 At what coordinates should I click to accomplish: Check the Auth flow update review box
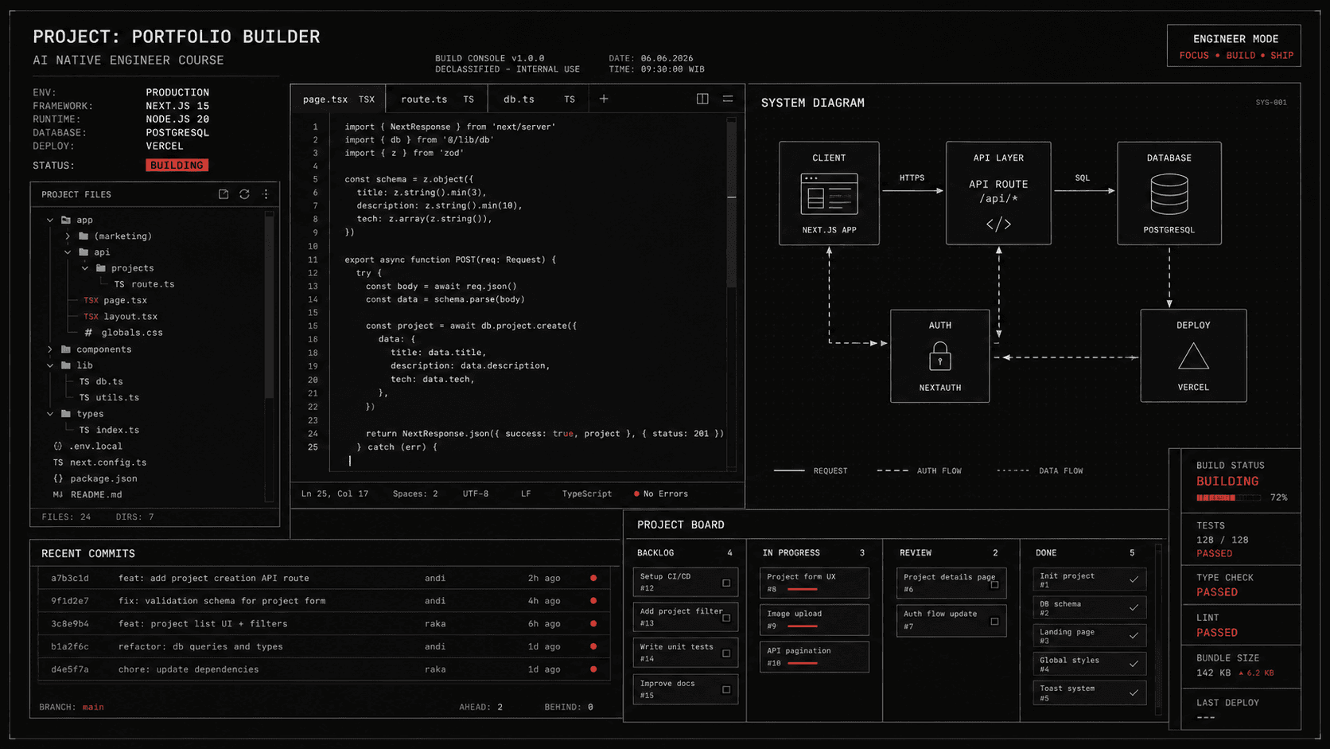[994, 621]
